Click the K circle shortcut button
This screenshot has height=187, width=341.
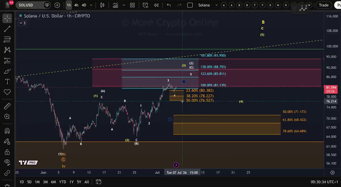270,5
